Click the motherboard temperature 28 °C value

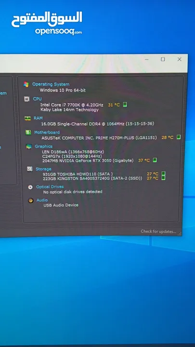point(168,137)
